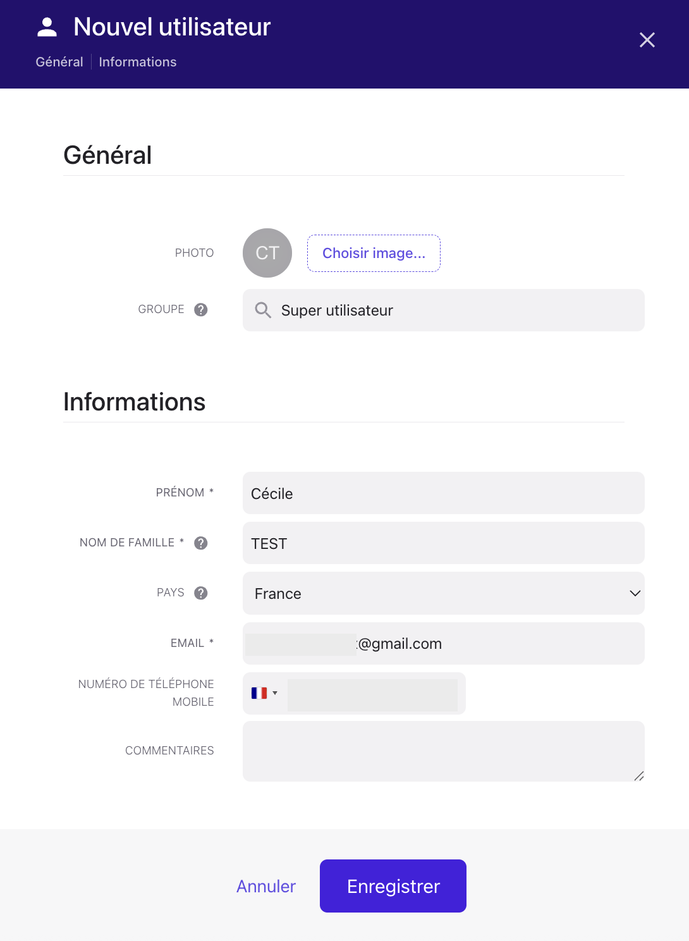Jump to the Informations tab
Screen dimensions: 689x941
pyautogui.click(x=138, y=62)
